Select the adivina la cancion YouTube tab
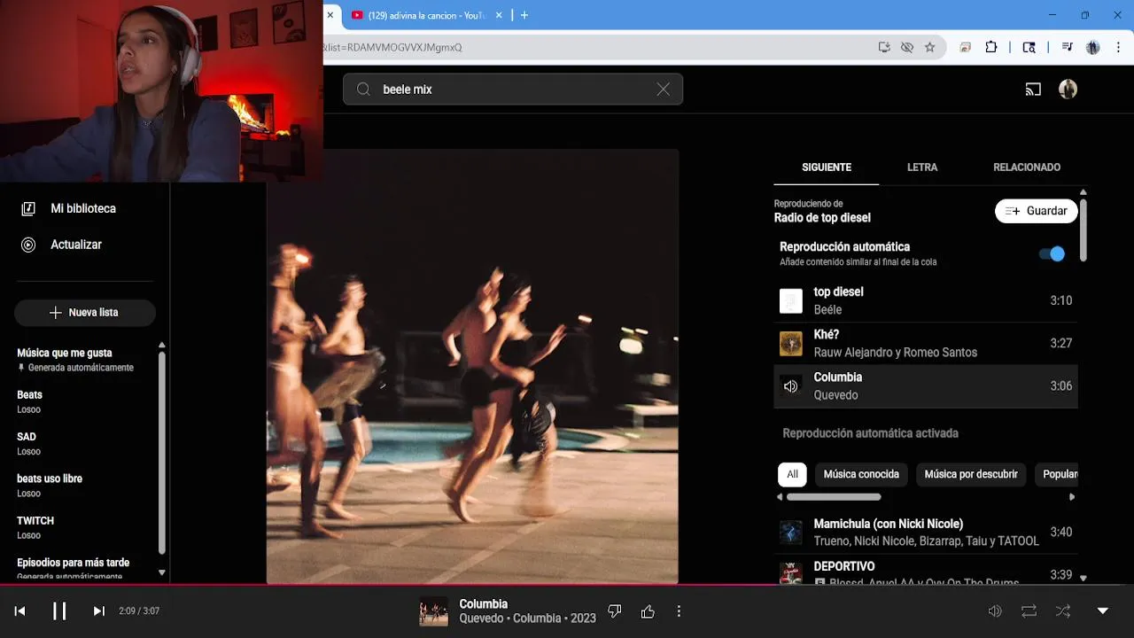 [x=427, y=15]
